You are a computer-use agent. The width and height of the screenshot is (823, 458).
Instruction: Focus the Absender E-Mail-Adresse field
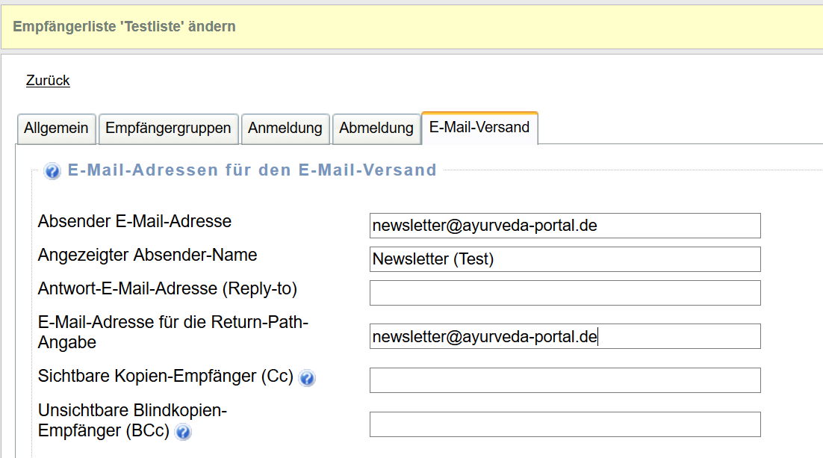point(565,226)
